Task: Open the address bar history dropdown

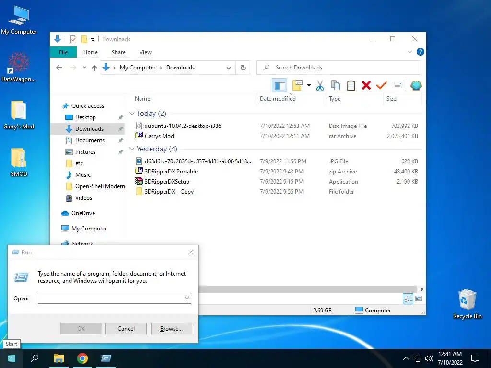Action: click(229, 68)
